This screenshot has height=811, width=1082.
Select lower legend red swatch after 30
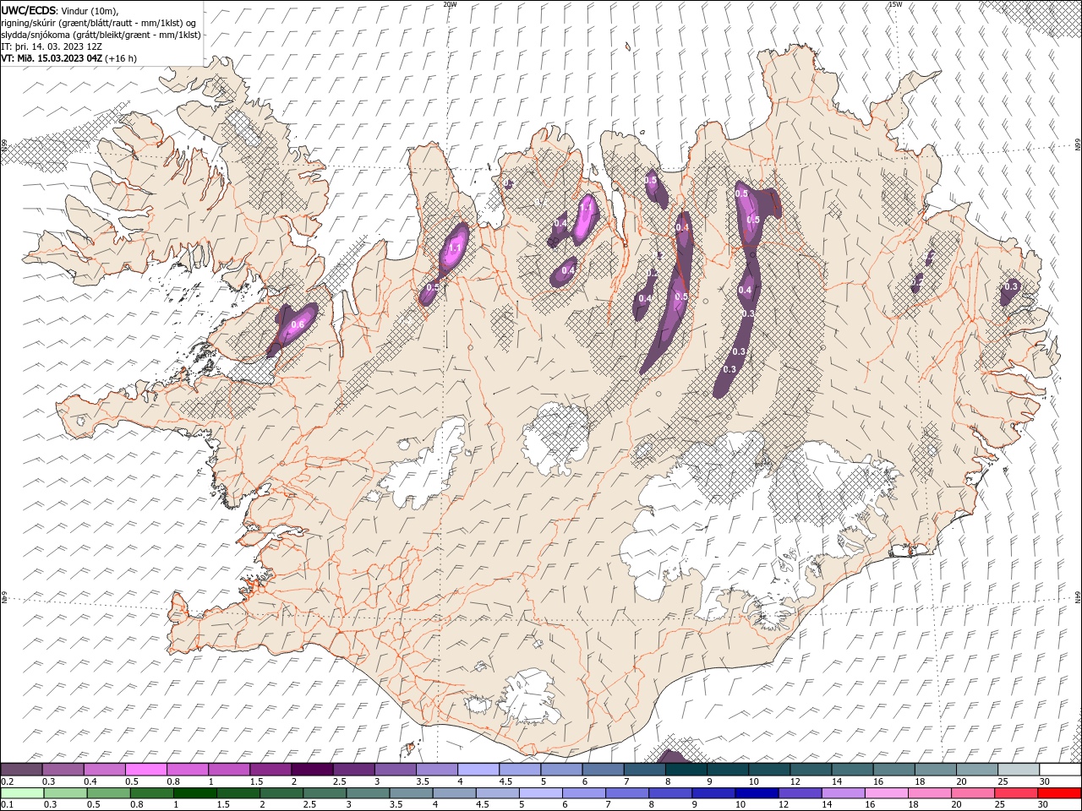pos(1060,793)
